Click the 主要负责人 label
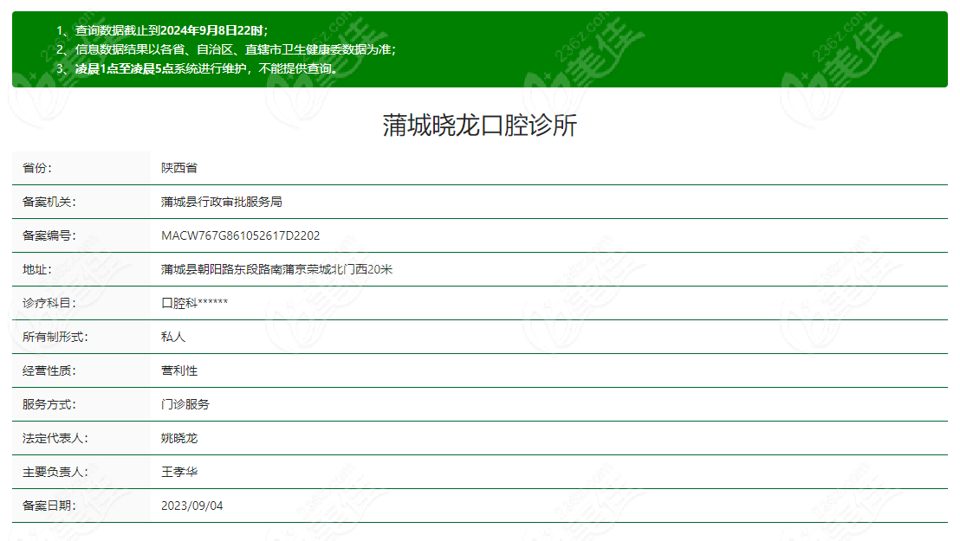960x541 pixels. tap(55, 472)
